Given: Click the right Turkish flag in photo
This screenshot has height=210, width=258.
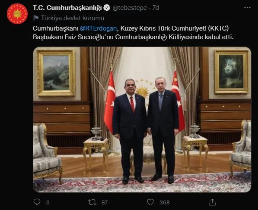Looking at the screenshot, I should tap(178, 100).
